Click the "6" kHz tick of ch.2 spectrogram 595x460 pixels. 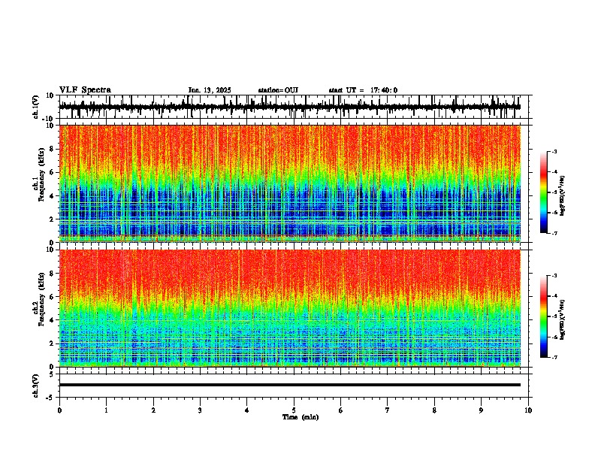pos(53,297)
